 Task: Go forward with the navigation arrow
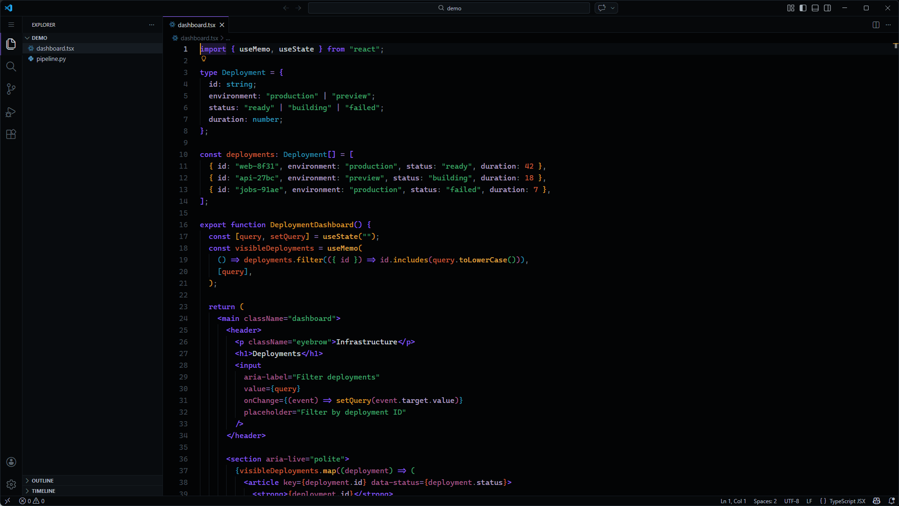click(x=298, y=8)
